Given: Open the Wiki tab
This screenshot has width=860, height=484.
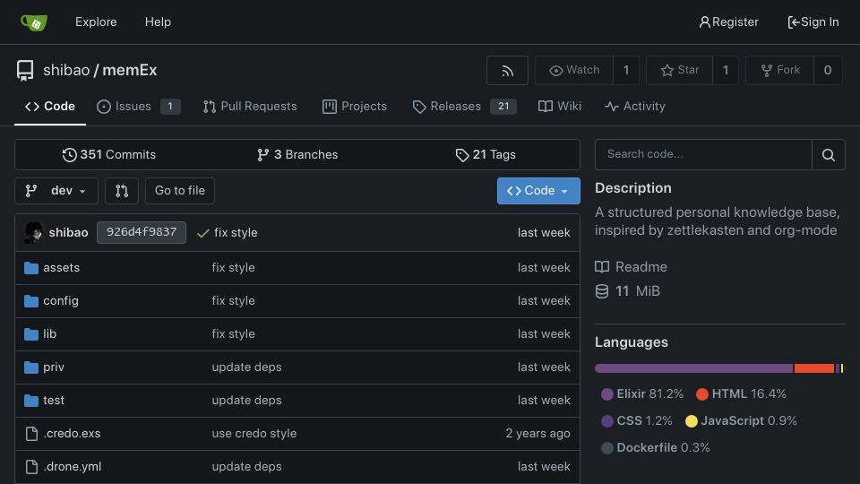Looking at the screenshot, I should 559,107.
